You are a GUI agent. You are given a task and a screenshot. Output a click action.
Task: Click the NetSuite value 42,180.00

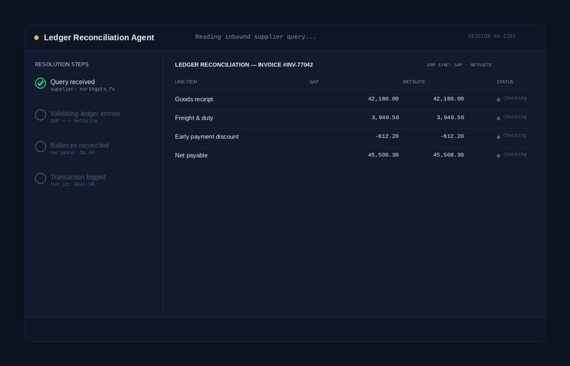point(448,99)
